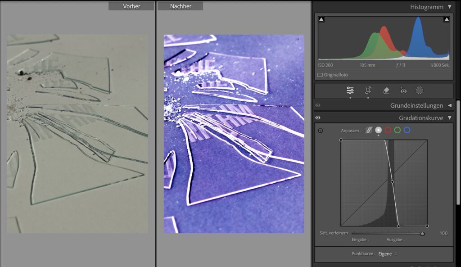Screen dimensions: 461x267
Task: Click the Sätt. verfeinern value 100
Action: (443, 233)
